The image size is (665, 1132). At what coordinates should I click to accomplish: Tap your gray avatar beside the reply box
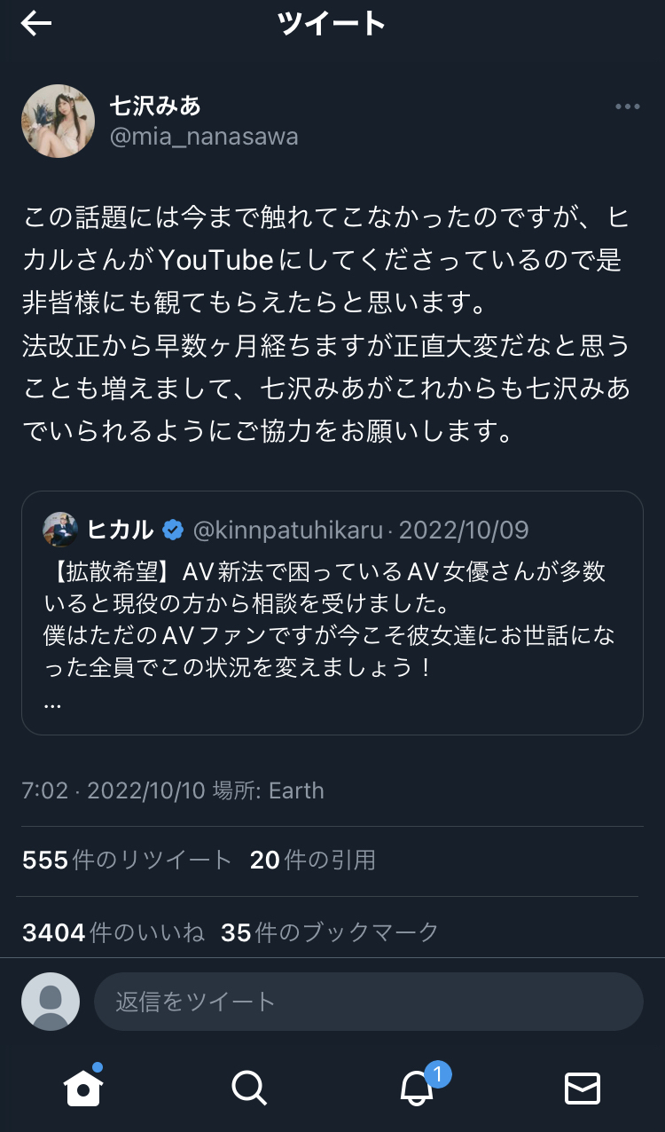pyautogui.click(x=51, y=1002)
